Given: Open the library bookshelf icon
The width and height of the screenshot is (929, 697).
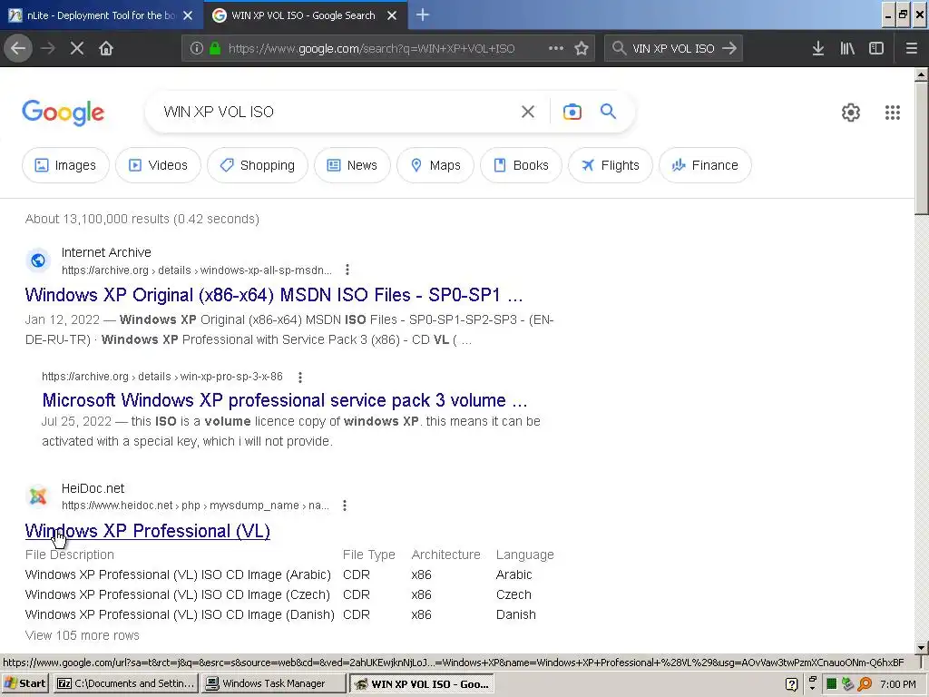Looking at the screenshot, I should point(847,48).
